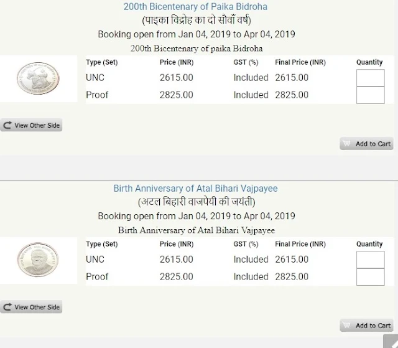Click UNC final price 2615.00 for Vajpayee coin
Image resolution: width=398 pixels, height=348 pixels.
coord(292,260)
